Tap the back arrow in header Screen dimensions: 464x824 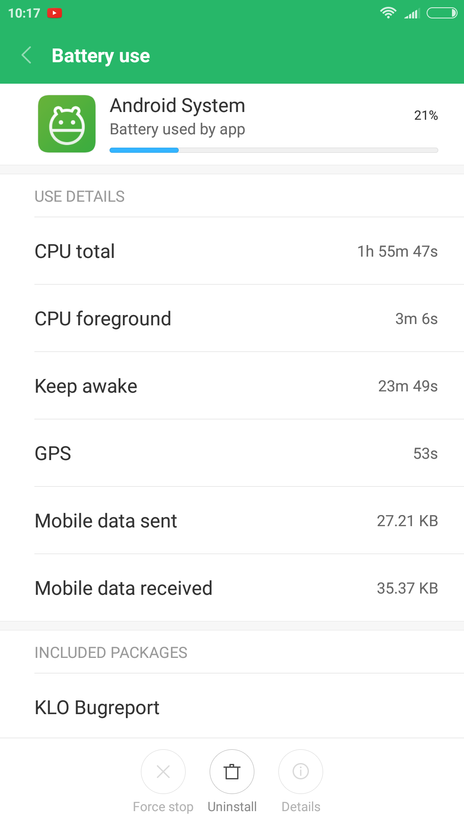tap(27, 55)
